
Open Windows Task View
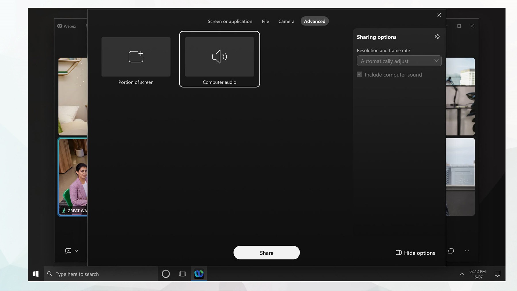tap(182, 274)
